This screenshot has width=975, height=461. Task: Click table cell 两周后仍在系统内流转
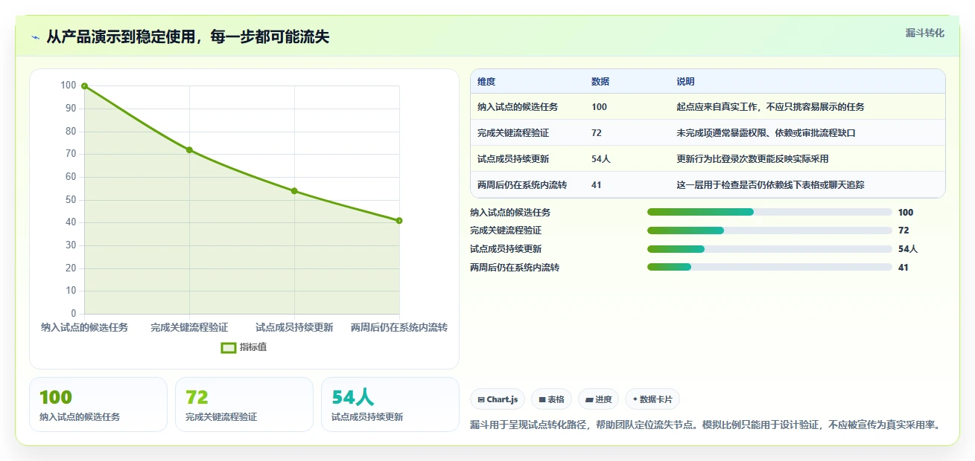[522, 185]
